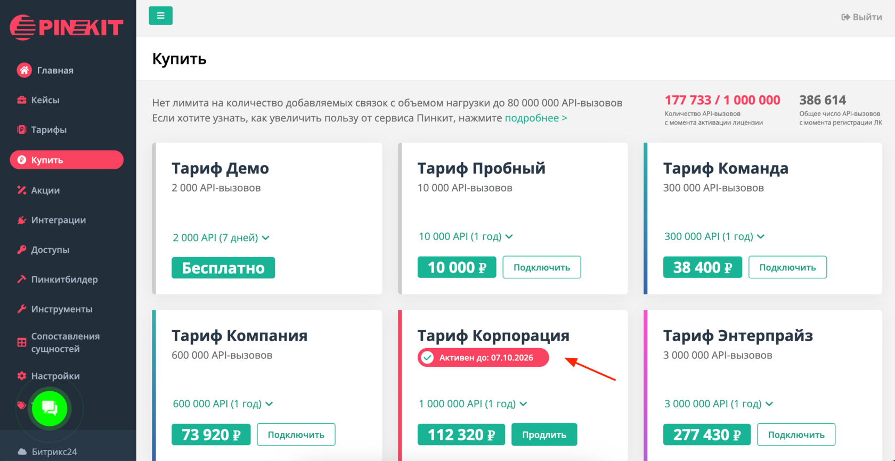
Task: Expand the 300 000 API (1 год) dropdown
Action: [714, 236]
